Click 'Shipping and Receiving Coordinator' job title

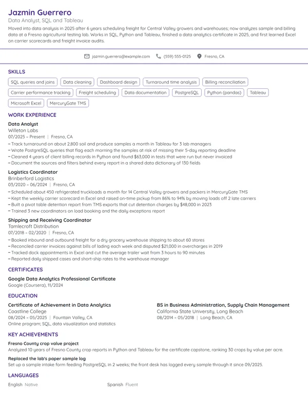(50, 220)
